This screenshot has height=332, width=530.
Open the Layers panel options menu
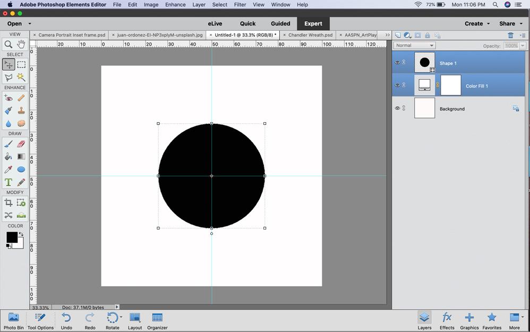coord(523,35)
